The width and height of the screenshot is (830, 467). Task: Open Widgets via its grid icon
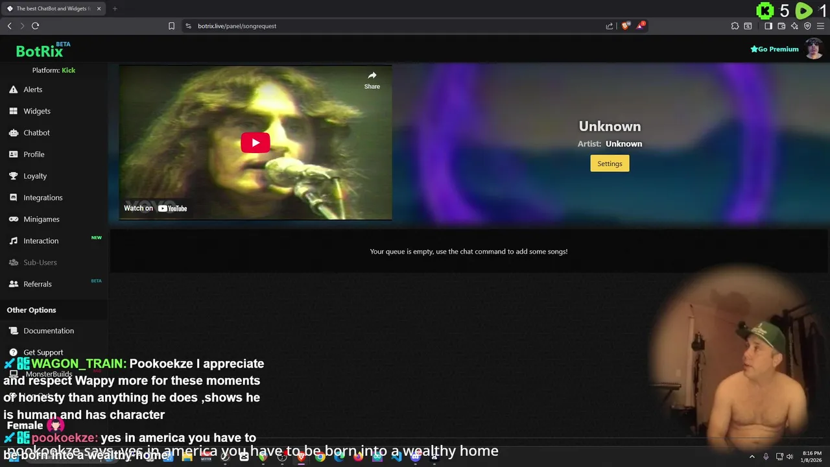point(13,111)
